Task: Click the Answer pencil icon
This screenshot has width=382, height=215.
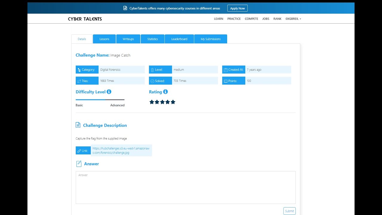Action: pos(79,164)
